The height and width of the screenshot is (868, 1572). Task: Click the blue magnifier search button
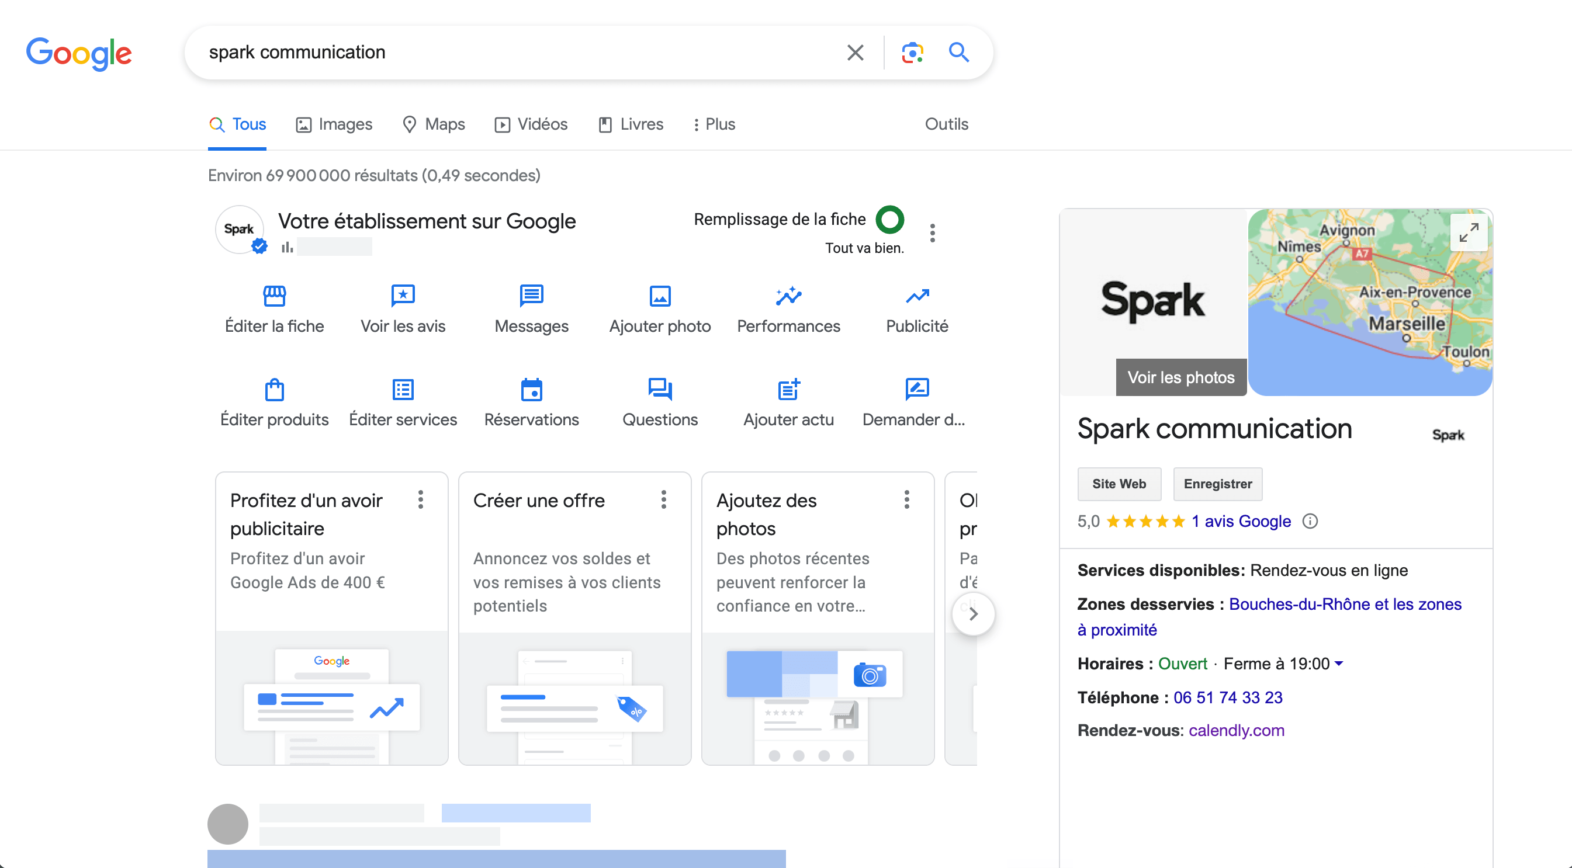[x=959, y=53]
